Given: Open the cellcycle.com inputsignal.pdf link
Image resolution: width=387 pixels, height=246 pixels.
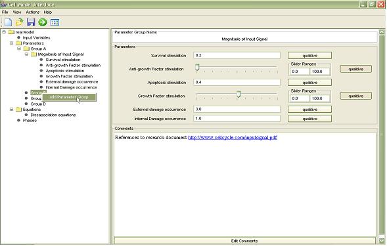Looking at the screenshot, I should (x=233, y=138).
